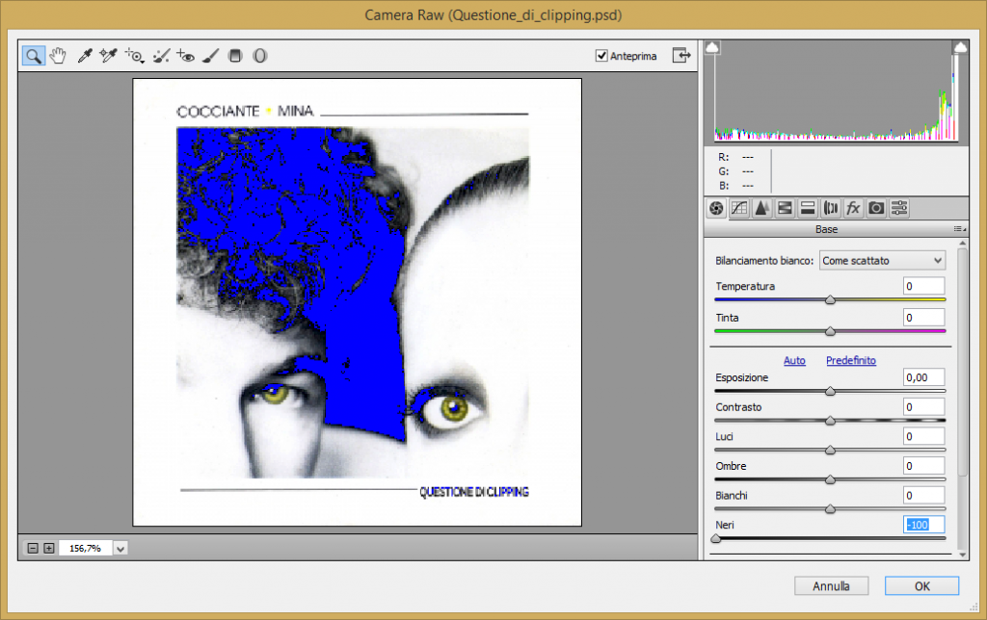
Task: Select the Adjustment Brush tool
Action: pos(211,56)
